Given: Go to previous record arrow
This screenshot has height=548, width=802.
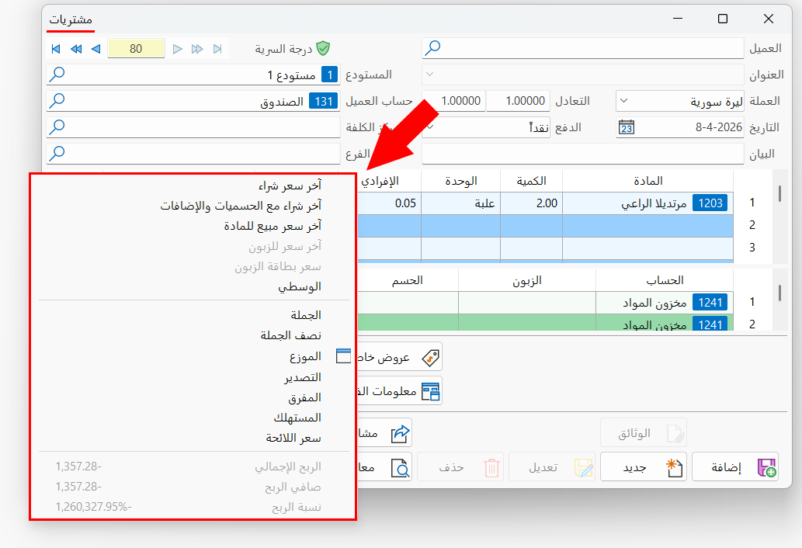Looking at the screenshot, I should [x=95, y=49].
